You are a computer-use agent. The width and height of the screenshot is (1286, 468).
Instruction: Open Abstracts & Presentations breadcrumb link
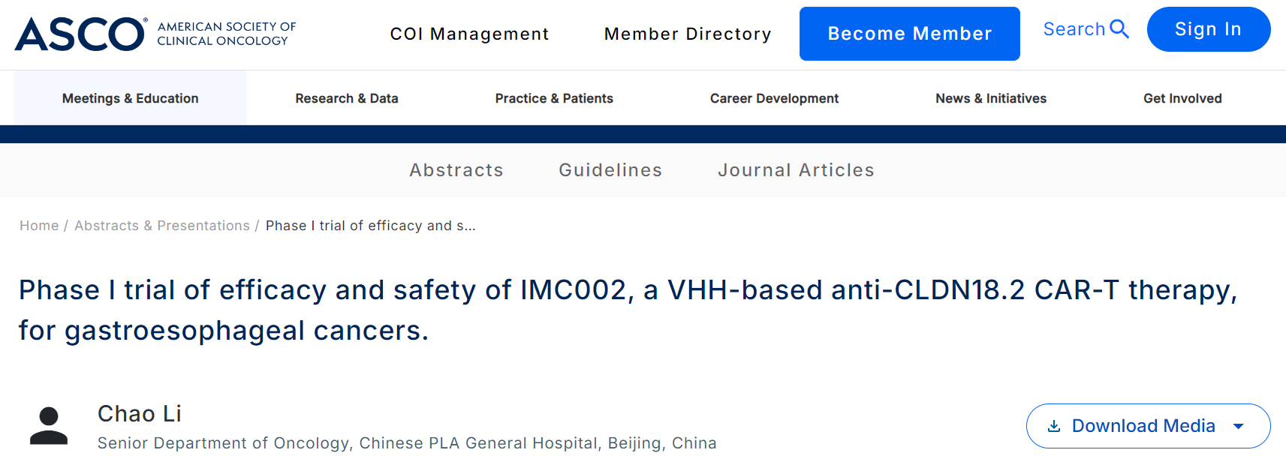[162, 226]
